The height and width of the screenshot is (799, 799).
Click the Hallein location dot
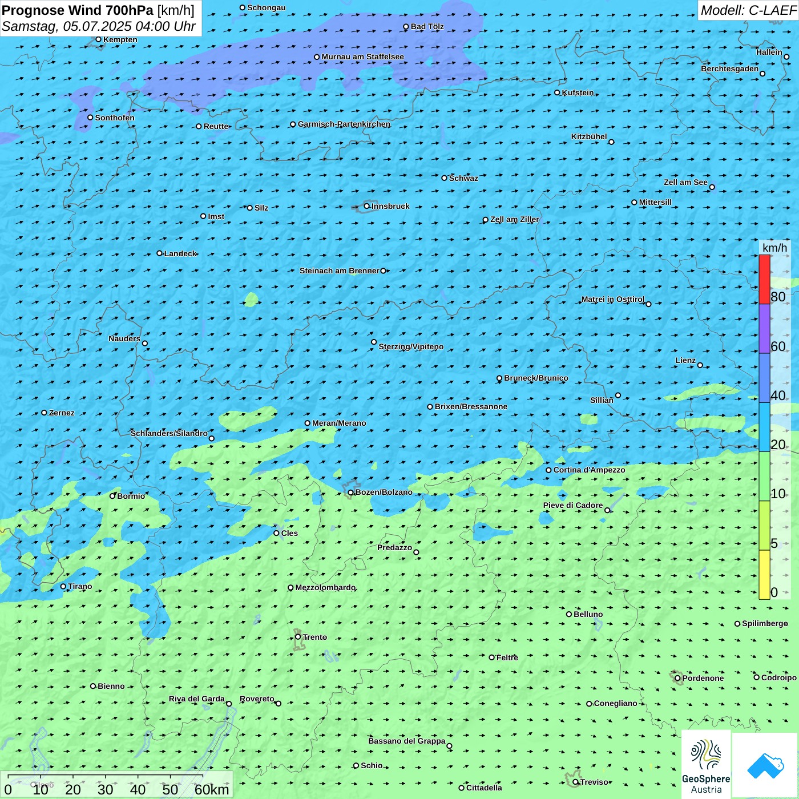coord(786,57)
